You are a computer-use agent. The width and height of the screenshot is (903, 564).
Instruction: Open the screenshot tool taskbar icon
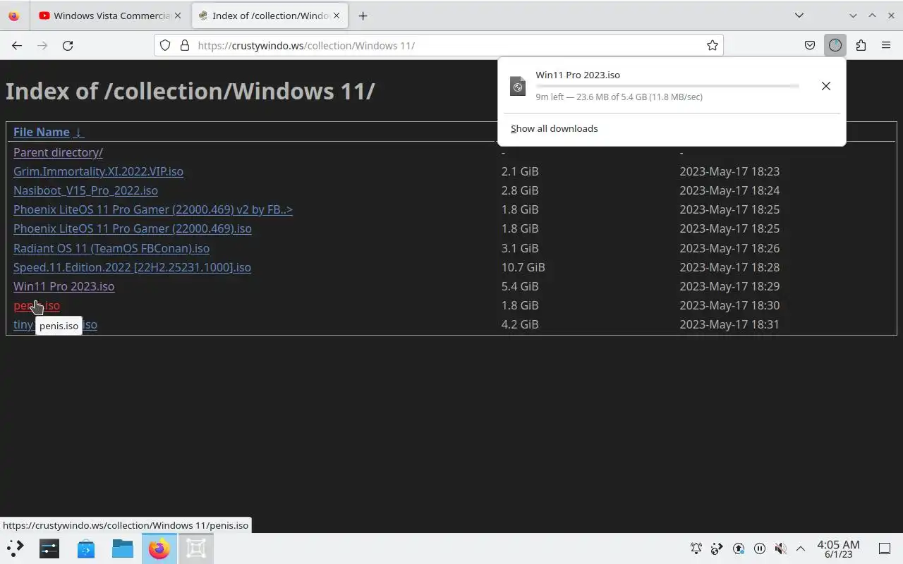pyautogui.click(x=196, y=548)
